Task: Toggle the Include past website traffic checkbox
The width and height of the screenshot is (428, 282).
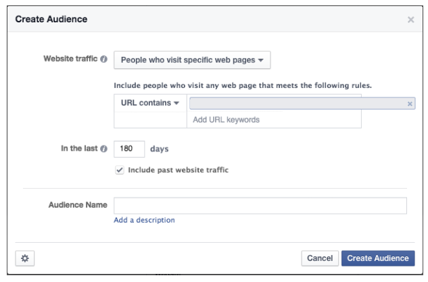Action: click(x=120, y=170)
